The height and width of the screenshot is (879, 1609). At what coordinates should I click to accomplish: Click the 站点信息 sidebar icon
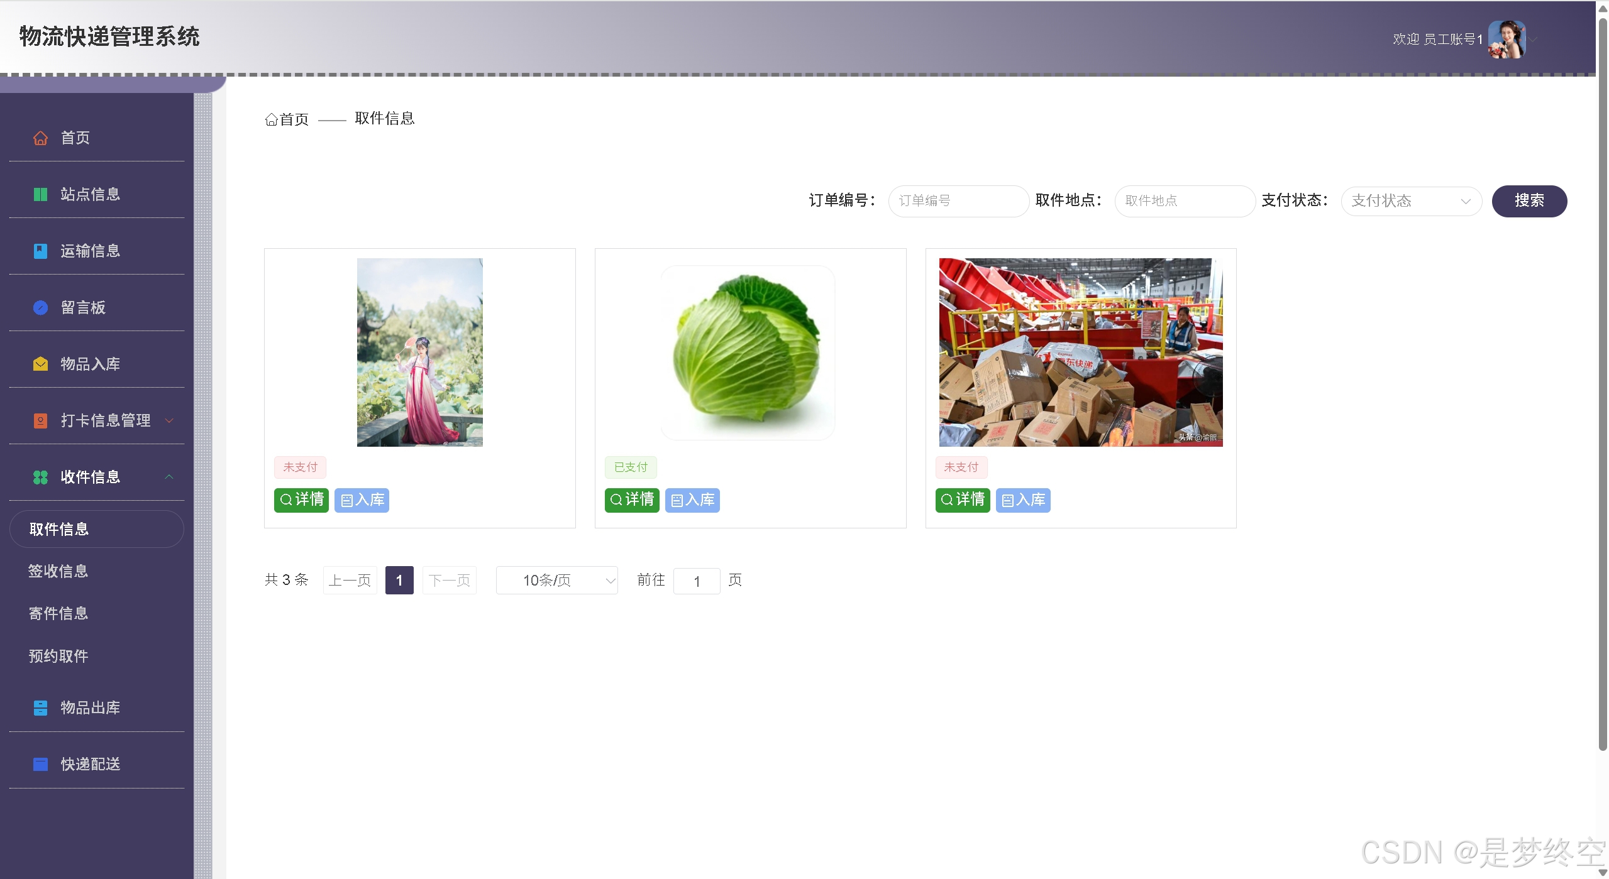point(40,194)
